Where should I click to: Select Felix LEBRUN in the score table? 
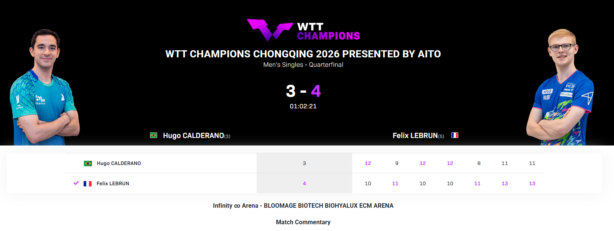pos(113,184)
